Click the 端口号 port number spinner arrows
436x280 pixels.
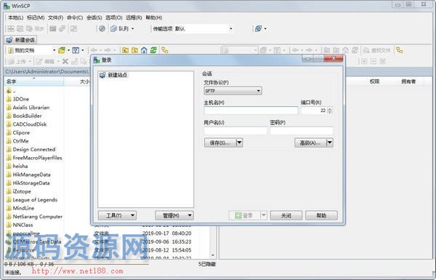[x=330, y=111]
